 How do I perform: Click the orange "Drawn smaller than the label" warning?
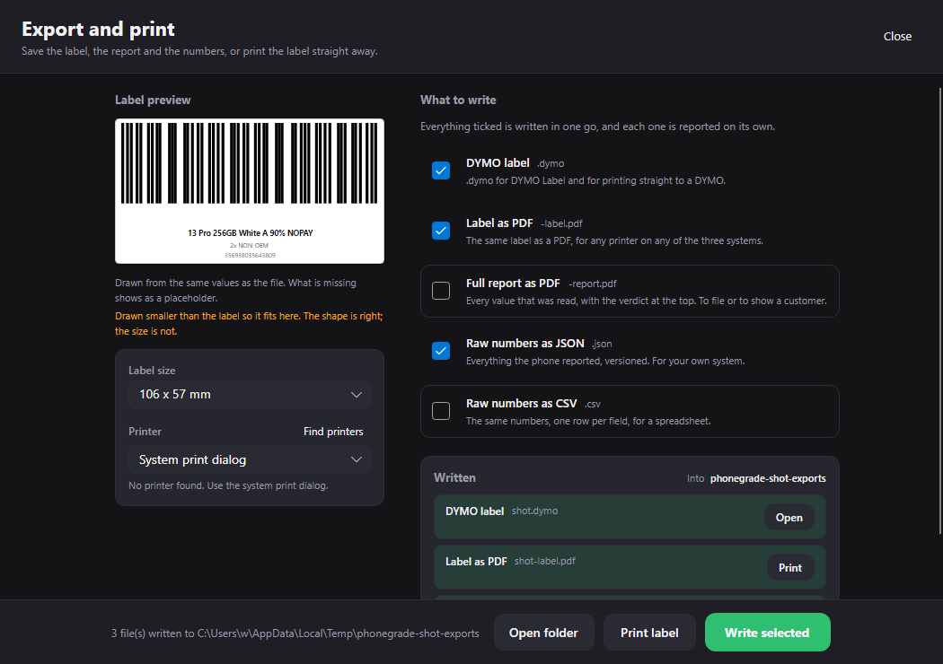click(249, 323)
